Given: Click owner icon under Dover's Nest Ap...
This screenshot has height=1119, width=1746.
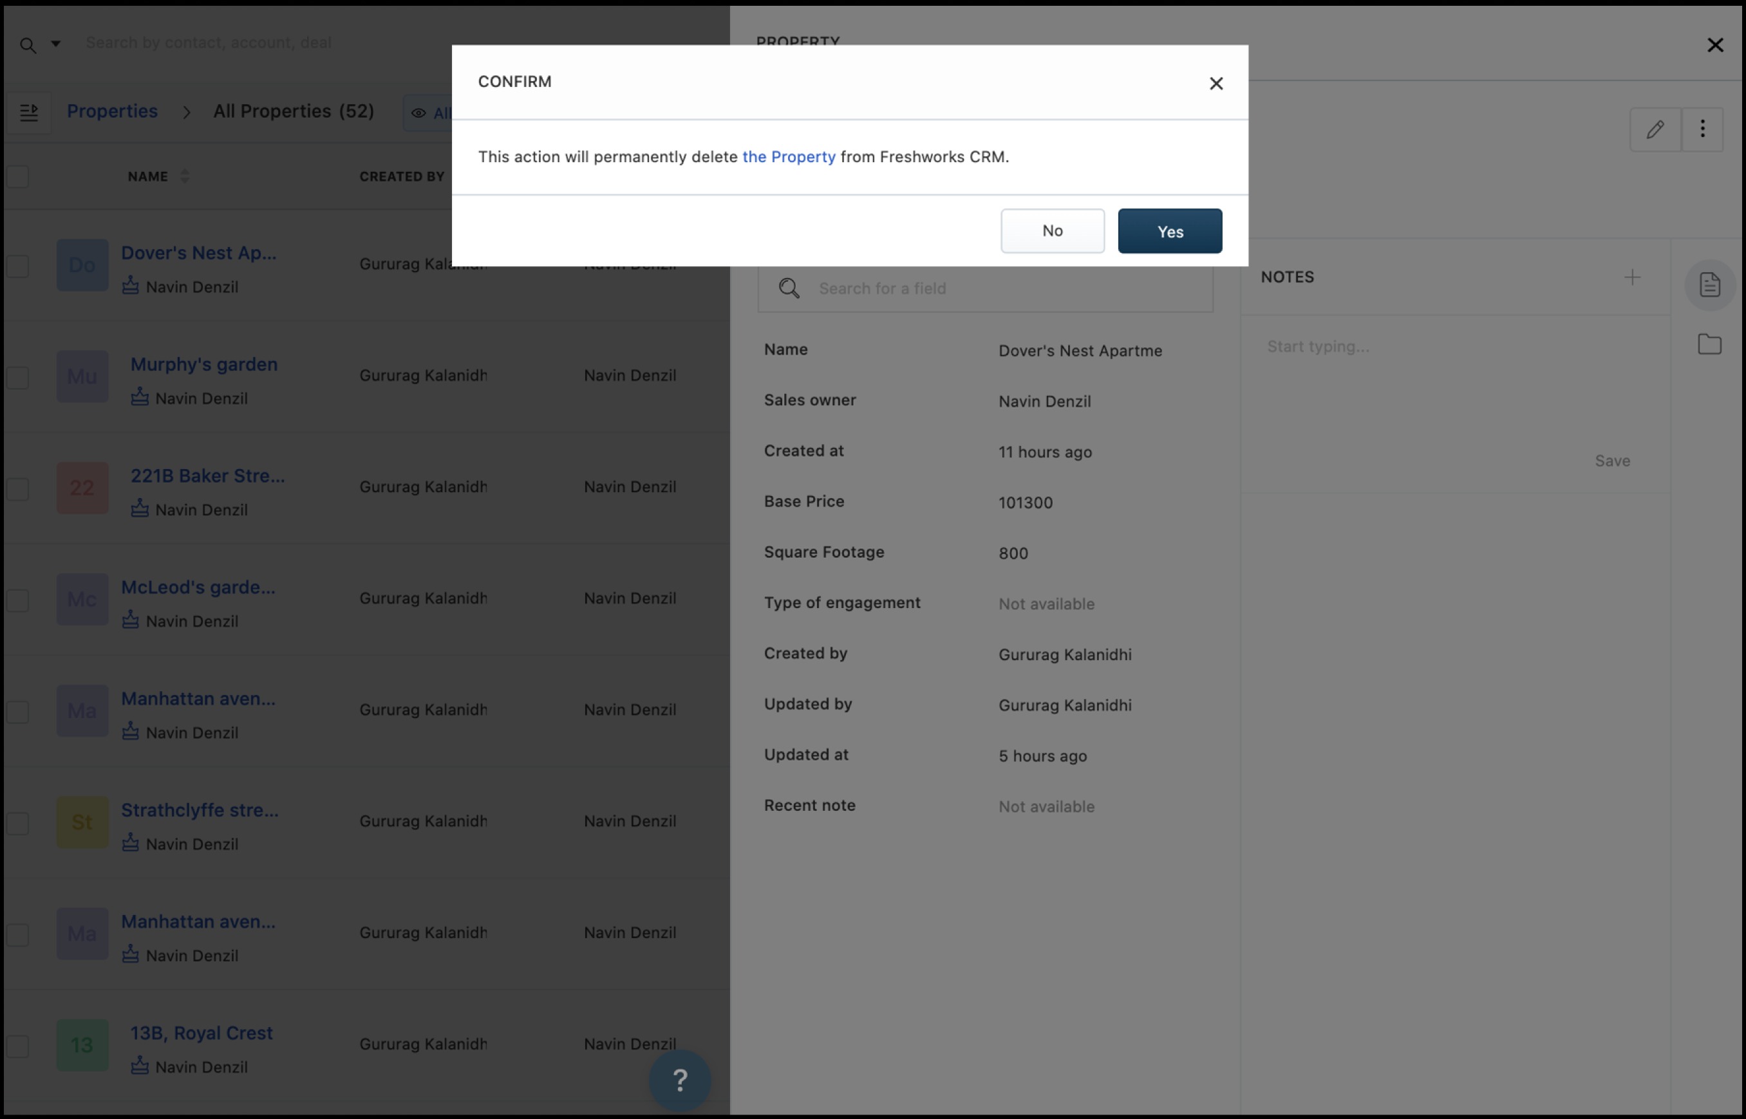Looking at the screenshot, I should (x=130, y=285).
